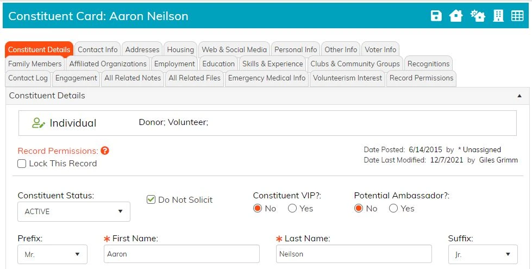The width and height of the screenshot is (532, 269).
Task: Open the Volunteerism Interest tab
Action: click(347, 78)
